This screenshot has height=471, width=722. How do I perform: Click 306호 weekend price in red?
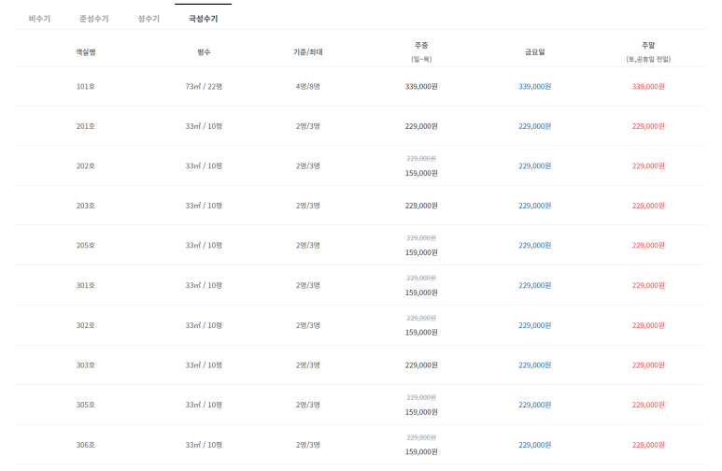click(648, 445)
